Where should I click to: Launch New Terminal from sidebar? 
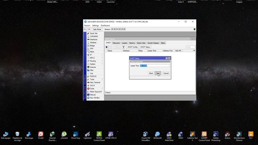95,82
